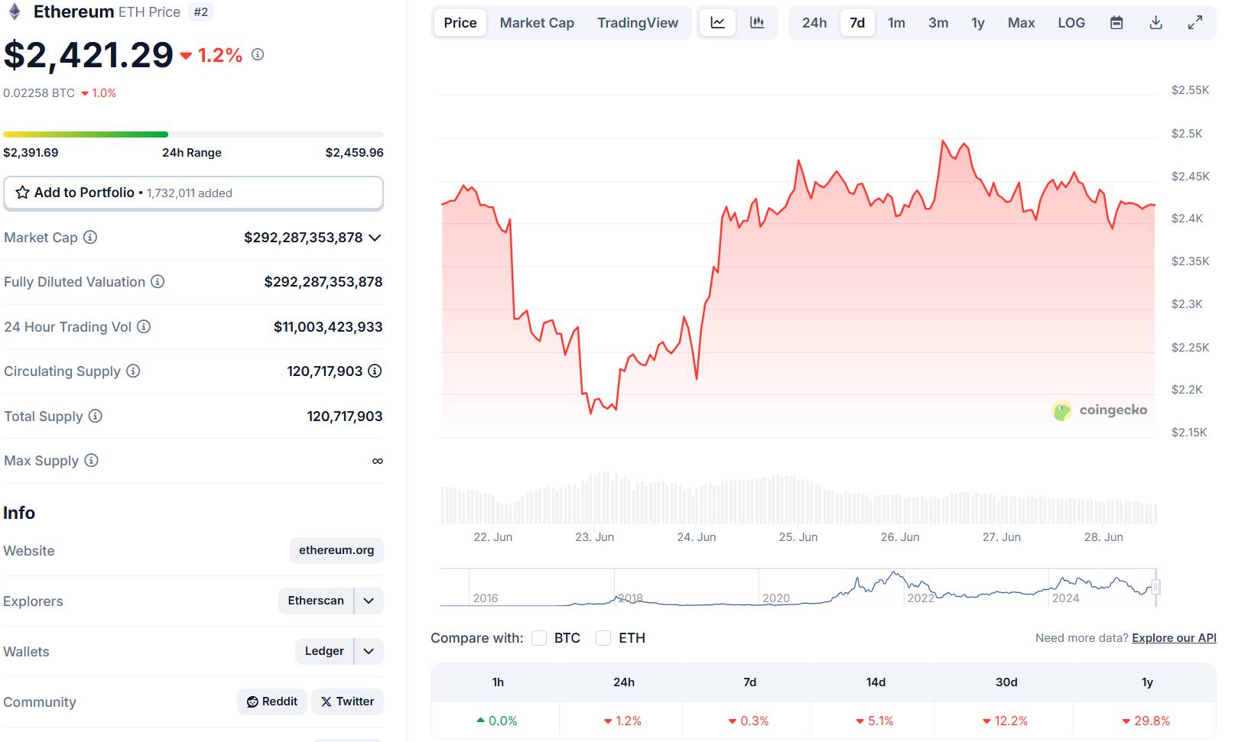Click the Market Cap info icon
This screenshot has height=742, width=1238.
point(90,237)
